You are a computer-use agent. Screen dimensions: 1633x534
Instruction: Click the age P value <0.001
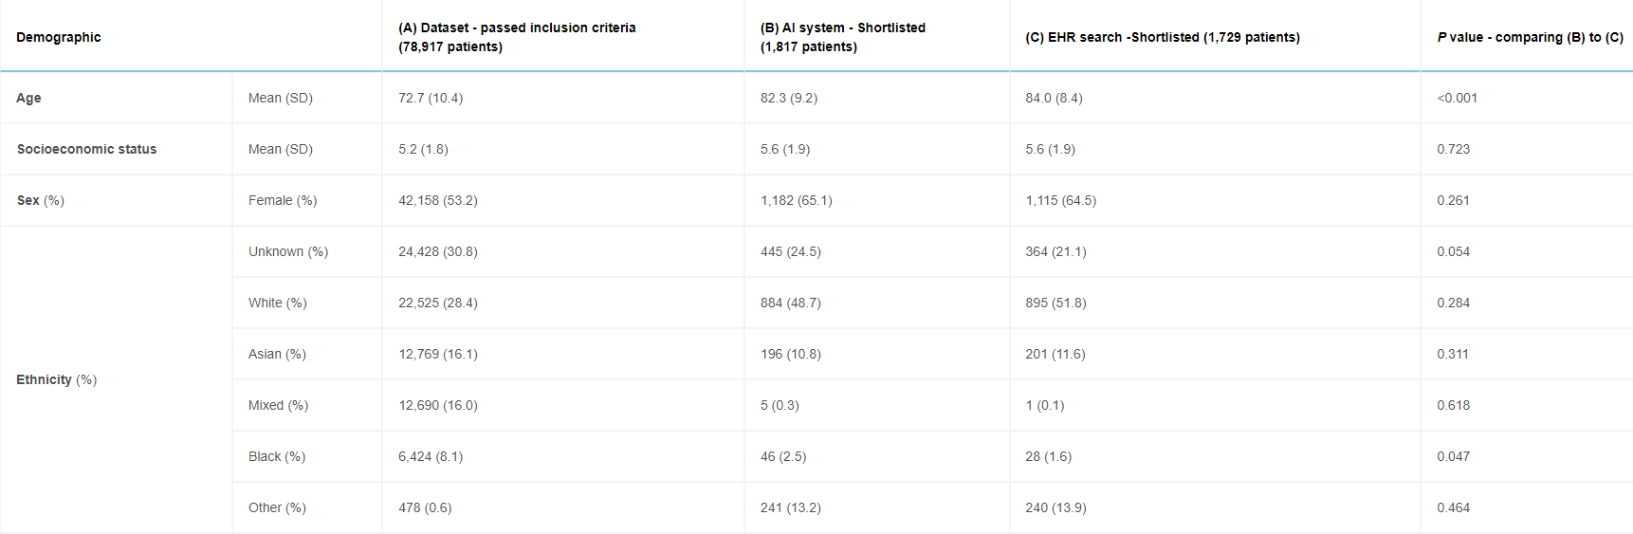(1457, 98)
